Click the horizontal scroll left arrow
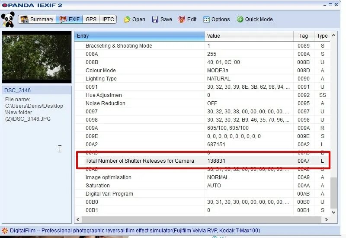346x238 pixels. point(78,220)
